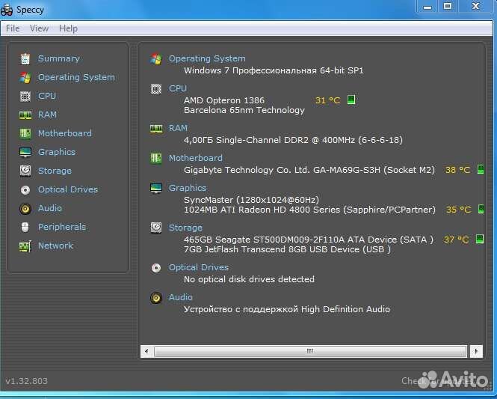Image resolution: width=497 pixels, height=399 pixels.
Task: Click the Audio speaker icon in summary pane
Action: click(x=156, y=298)
